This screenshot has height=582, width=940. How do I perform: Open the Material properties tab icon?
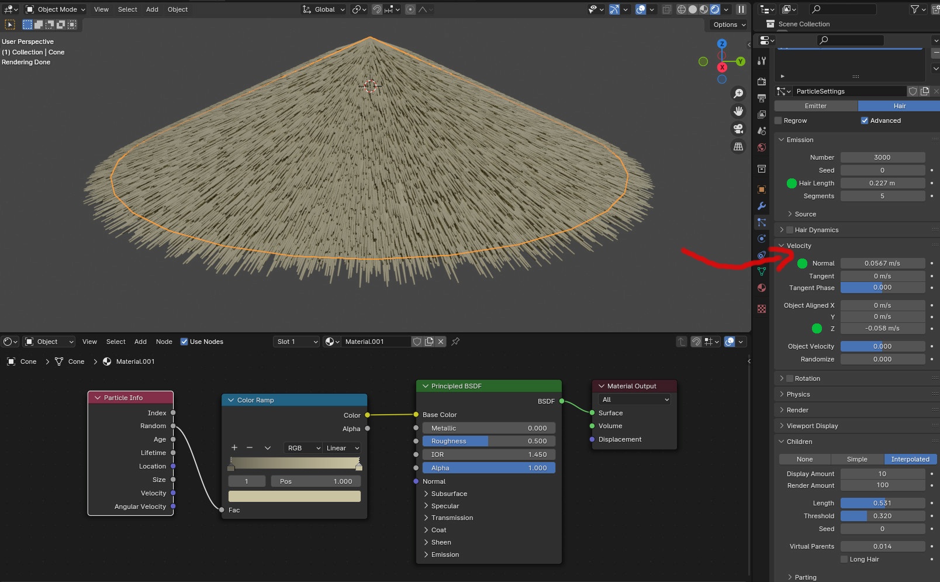pyautogui.click(x=761, y=288)
